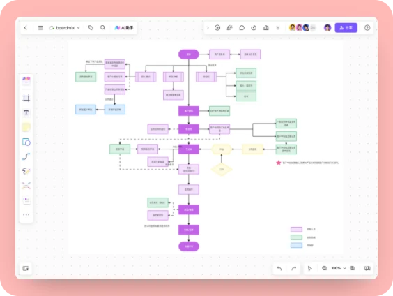Expand the 100% zoom level dropdown
The height and width of the screenshot is (296, 393).
tap(339, 268)
